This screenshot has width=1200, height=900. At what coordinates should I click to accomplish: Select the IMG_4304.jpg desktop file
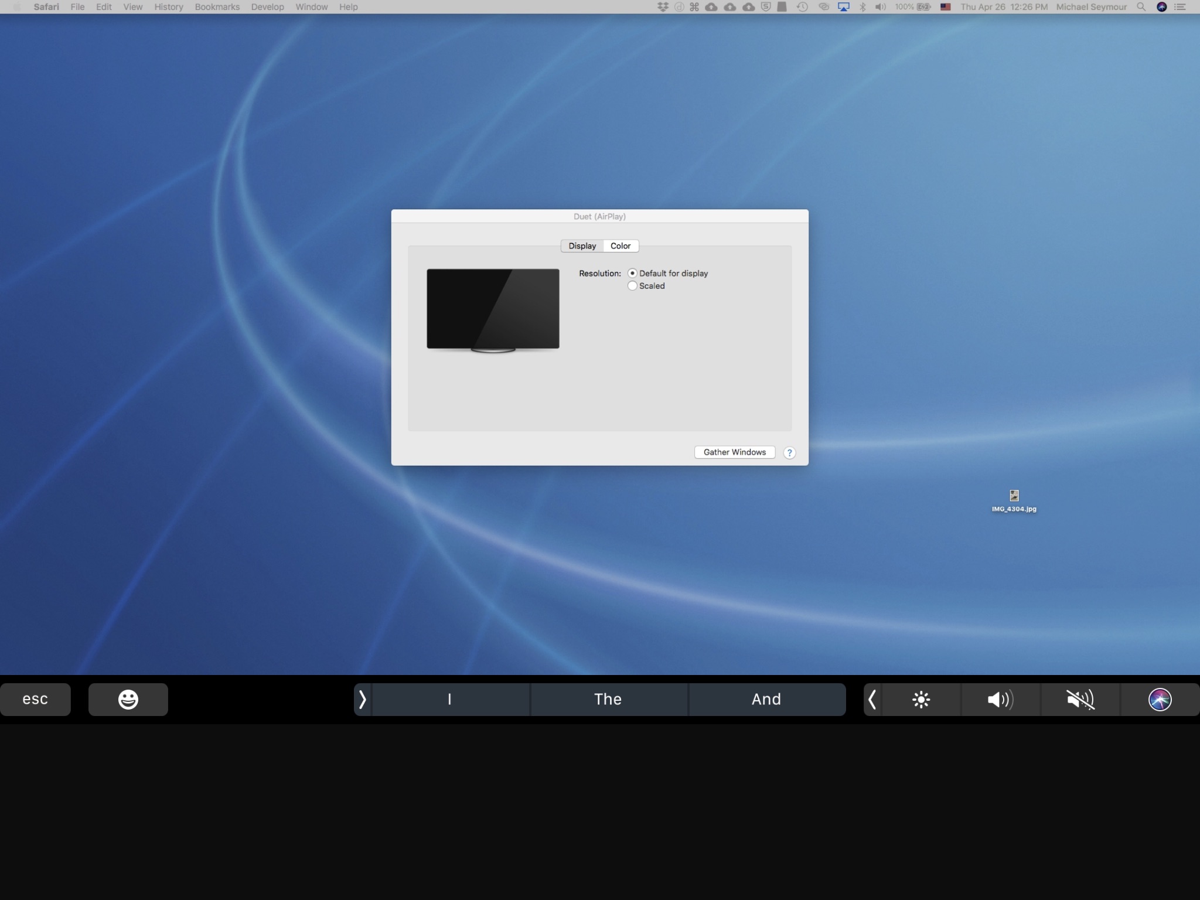(x=1014, y=497)
